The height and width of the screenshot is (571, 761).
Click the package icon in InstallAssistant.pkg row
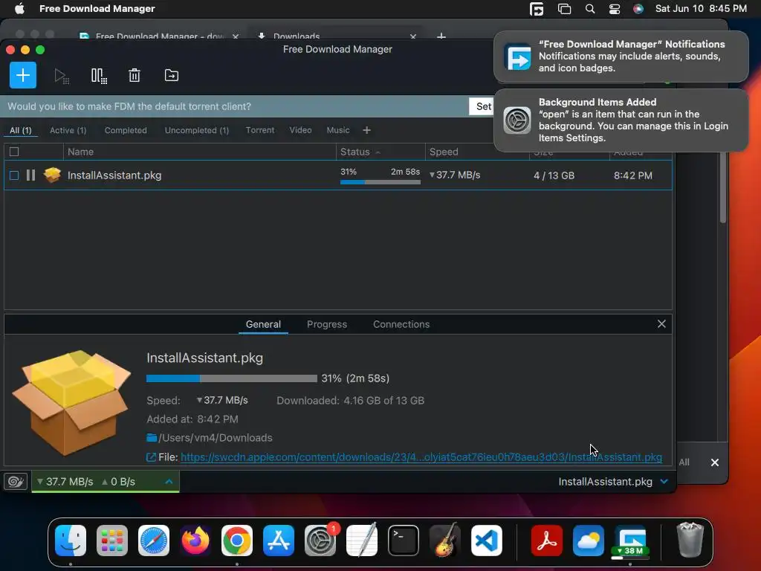53,175
